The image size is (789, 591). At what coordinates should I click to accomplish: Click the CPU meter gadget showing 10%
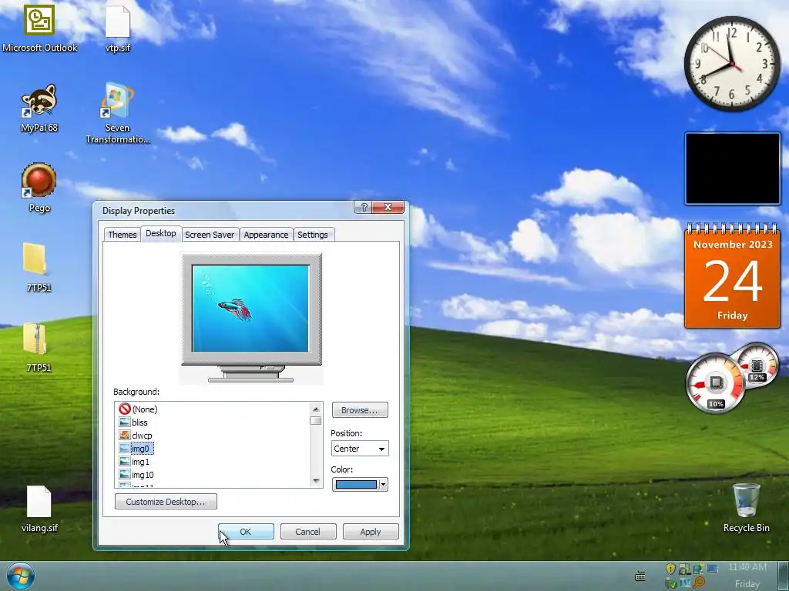716,383
